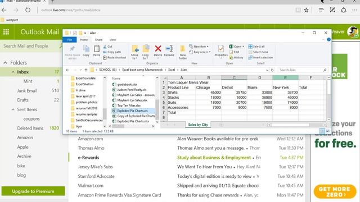Open the browser More actions menu
The width and height of the screenshot is (360, 202).
(355, 10)
